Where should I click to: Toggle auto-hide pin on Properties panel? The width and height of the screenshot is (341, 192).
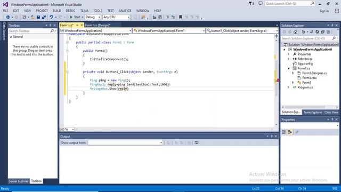(x=332, y=119)
